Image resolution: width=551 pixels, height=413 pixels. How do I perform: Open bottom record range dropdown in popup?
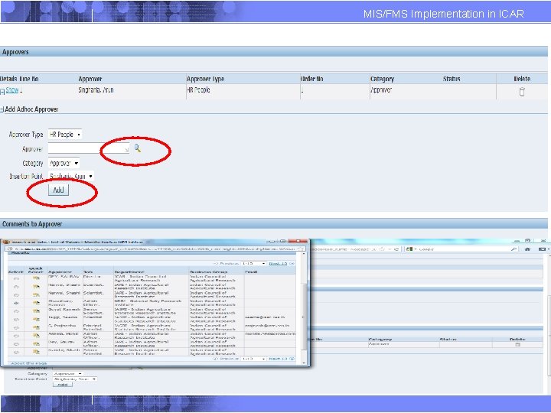[x=254, y=359]
